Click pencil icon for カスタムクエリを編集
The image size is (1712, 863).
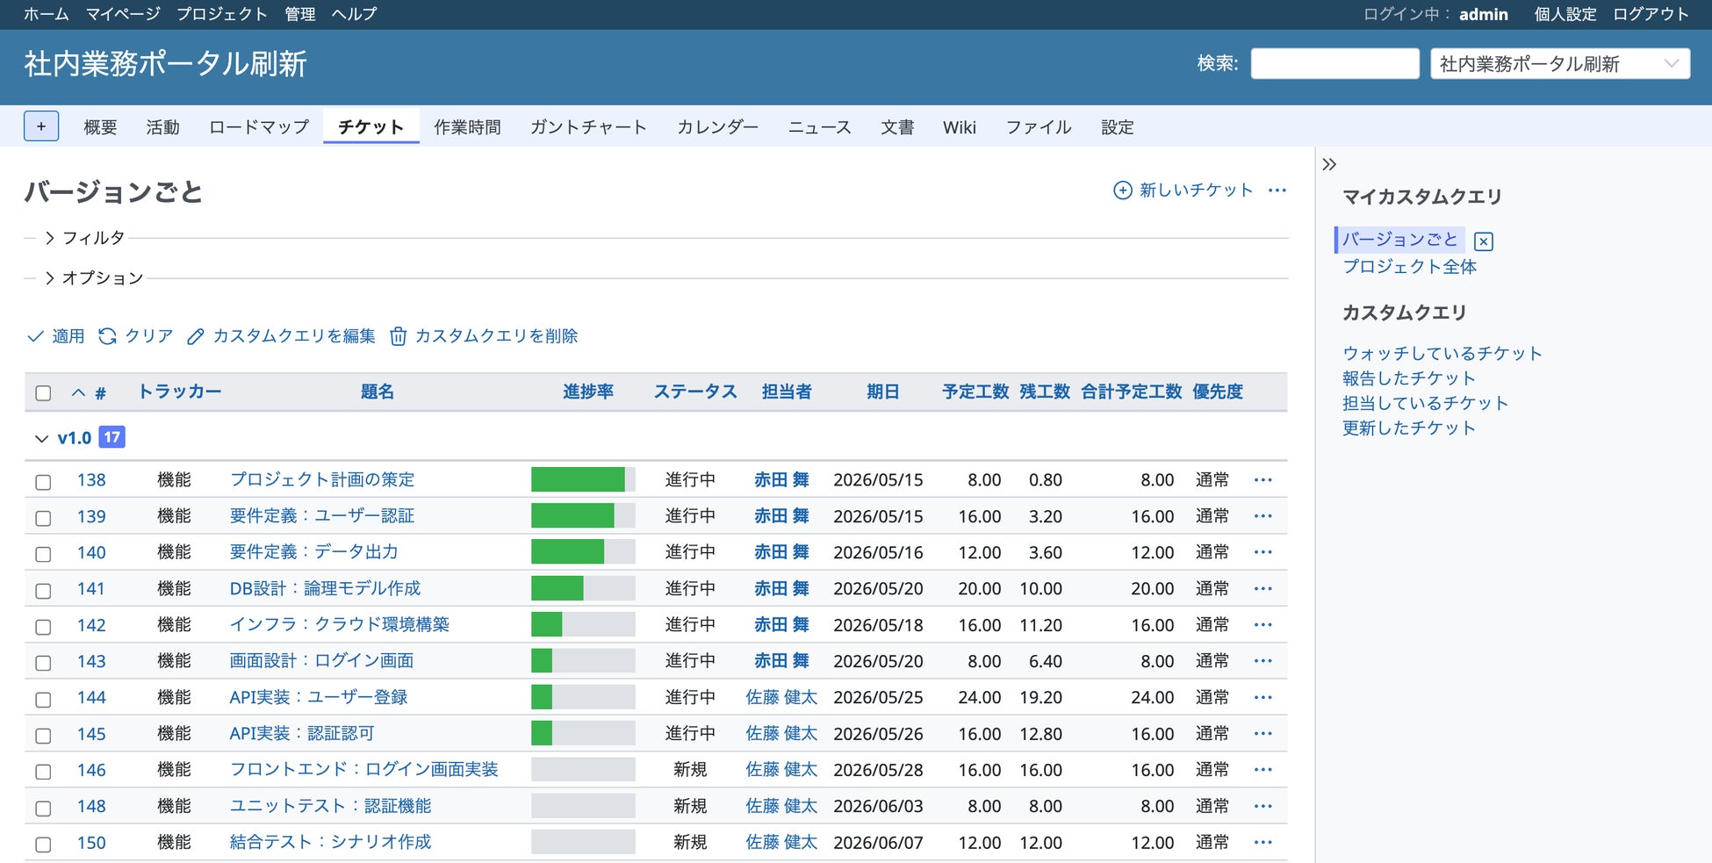pos(196,336)
